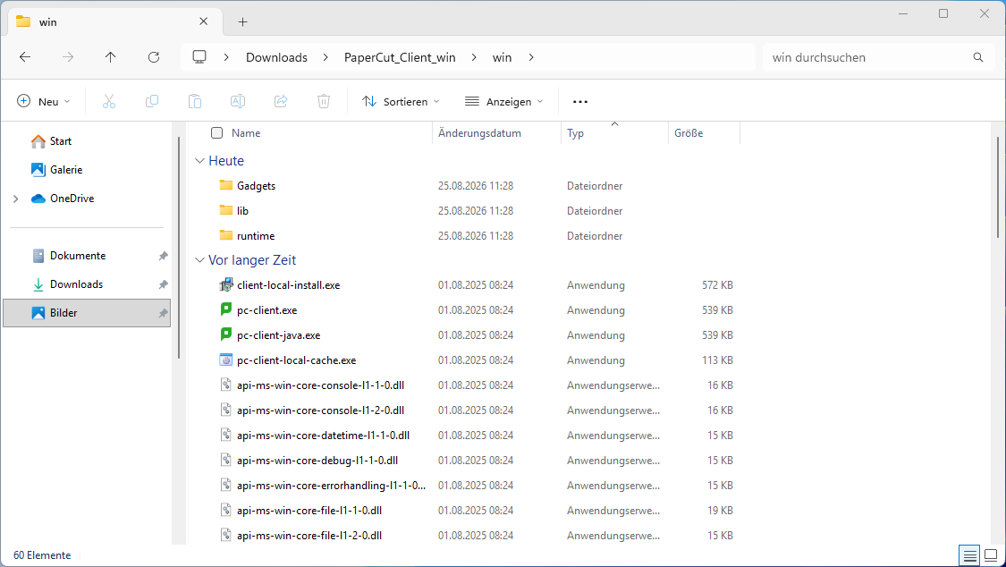Image resolution: width=1006 pixels, height=567 pixels.
Task: Click the search magnifier icon
Action: point(977,57)
